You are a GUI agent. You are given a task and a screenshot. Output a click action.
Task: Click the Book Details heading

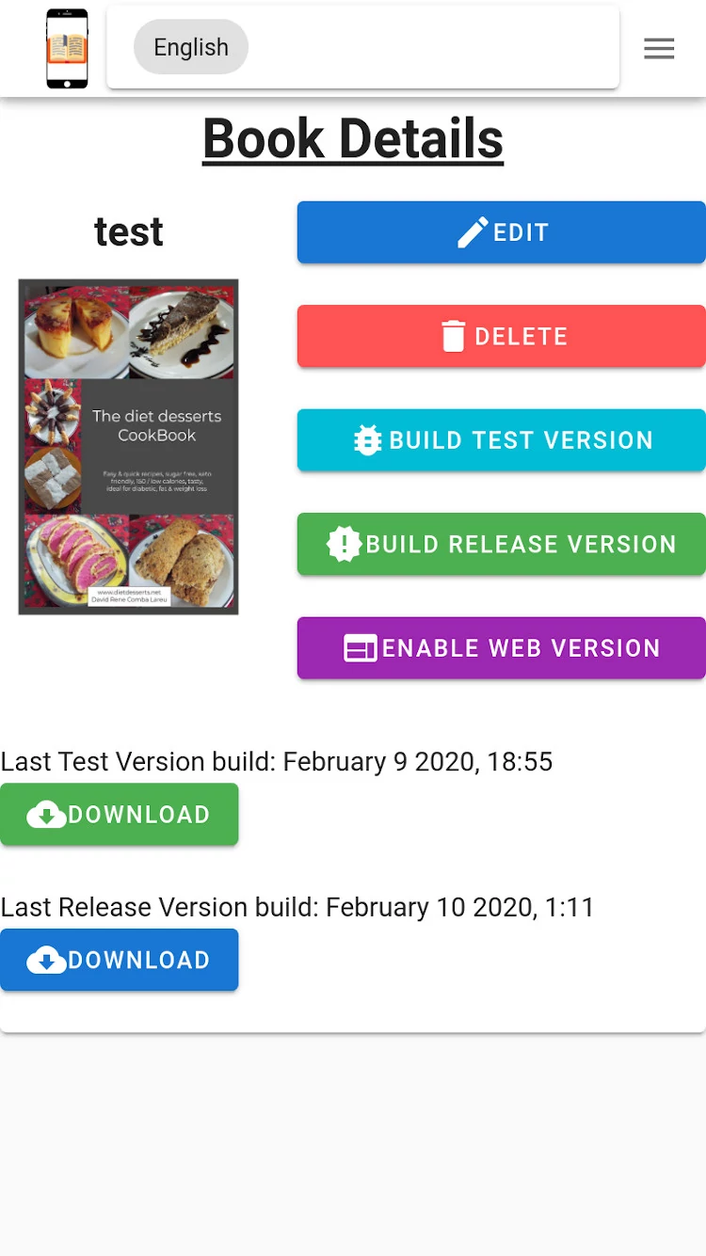(x=353, y=139)
